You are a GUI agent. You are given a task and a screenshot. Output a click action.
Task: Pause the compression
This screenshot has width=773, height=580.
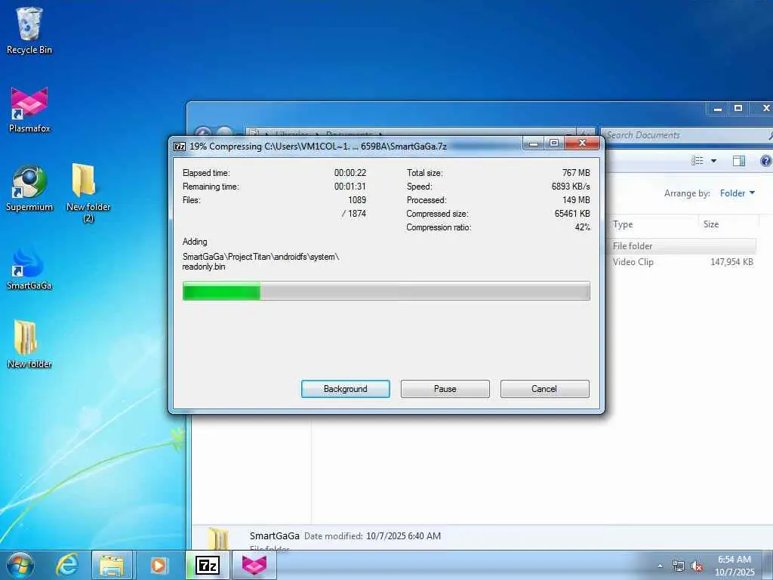(x=445, y=389)
